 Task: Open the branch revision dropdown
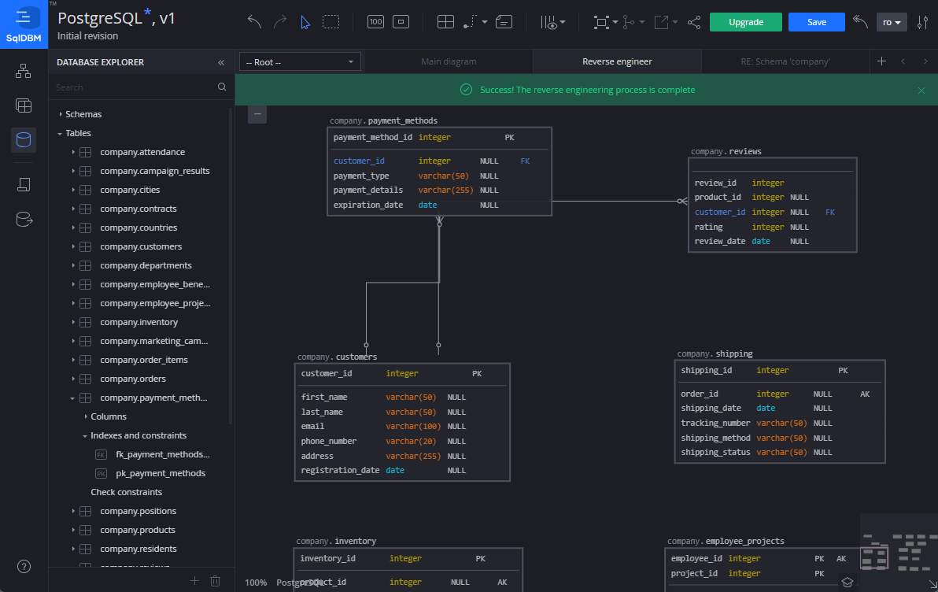[633, 22]
